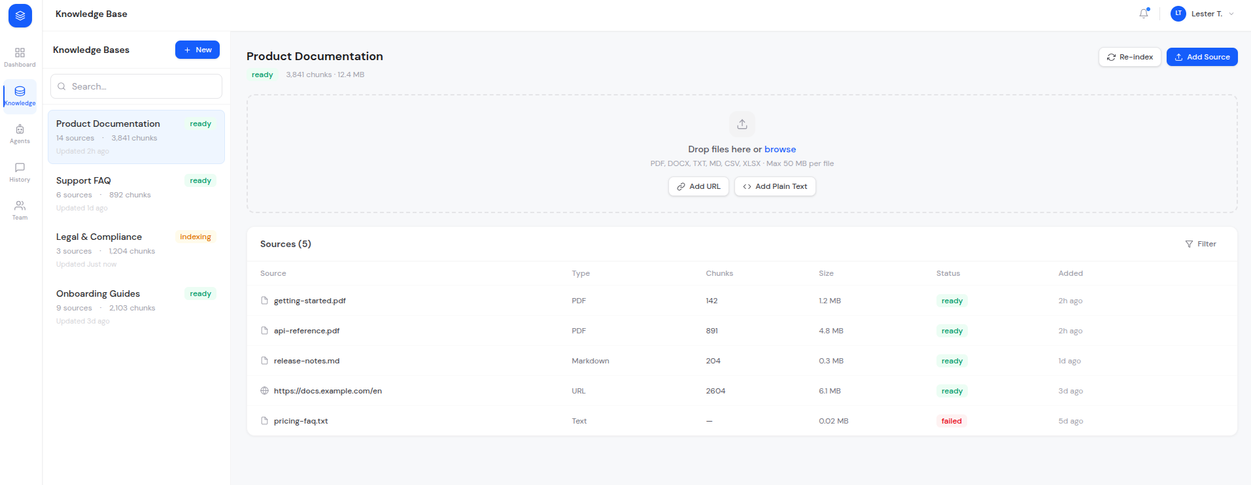Select the Product Documentation knowledge base

click(x=136, y=137)
